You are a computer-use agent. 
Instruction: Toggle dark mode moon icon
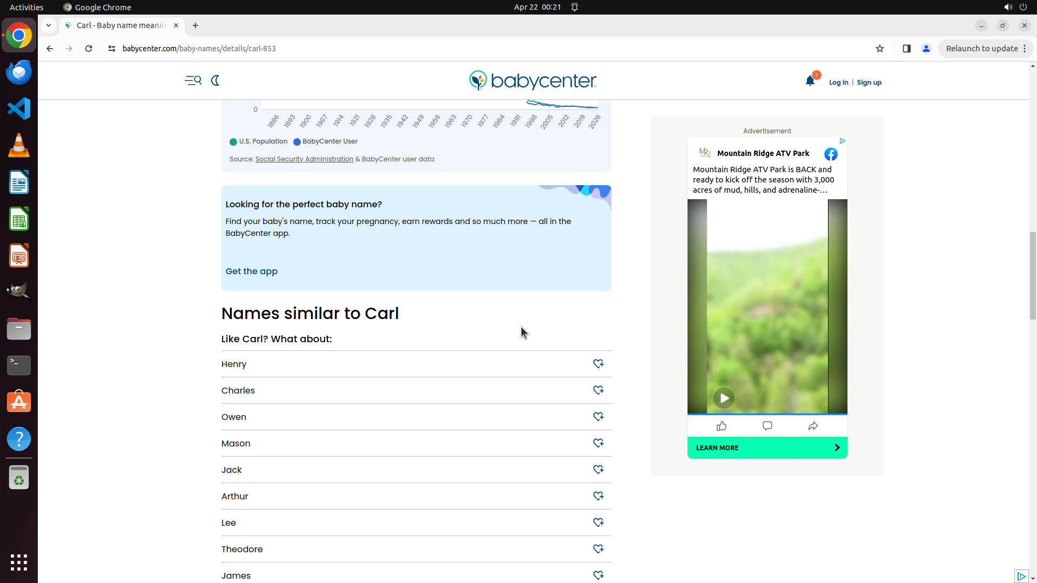tap(215, 80)
